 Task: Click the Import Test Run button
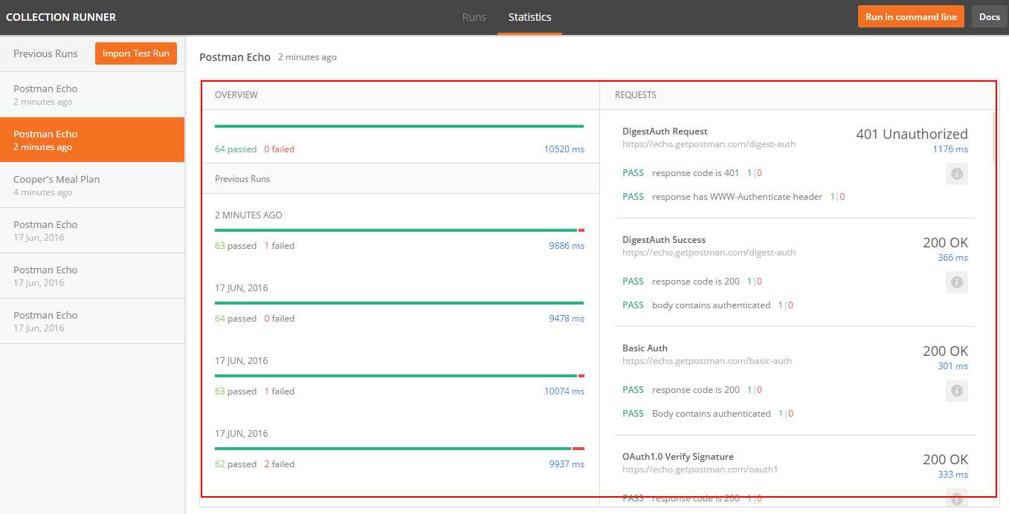pyautogui.click(x=137, y=53)
